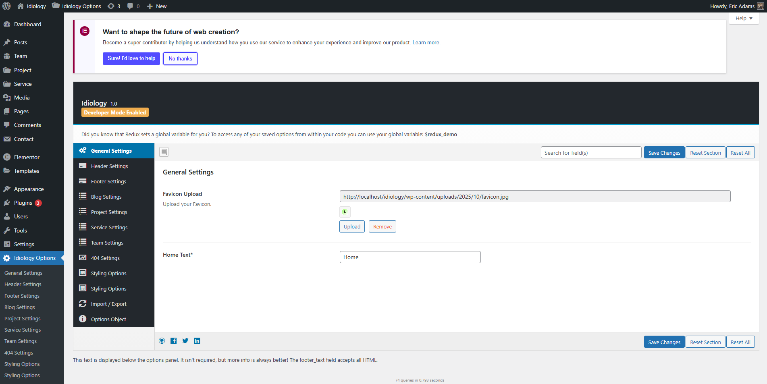
Task: Click the favicon preview thumbnail
Action: click(345, 212)
